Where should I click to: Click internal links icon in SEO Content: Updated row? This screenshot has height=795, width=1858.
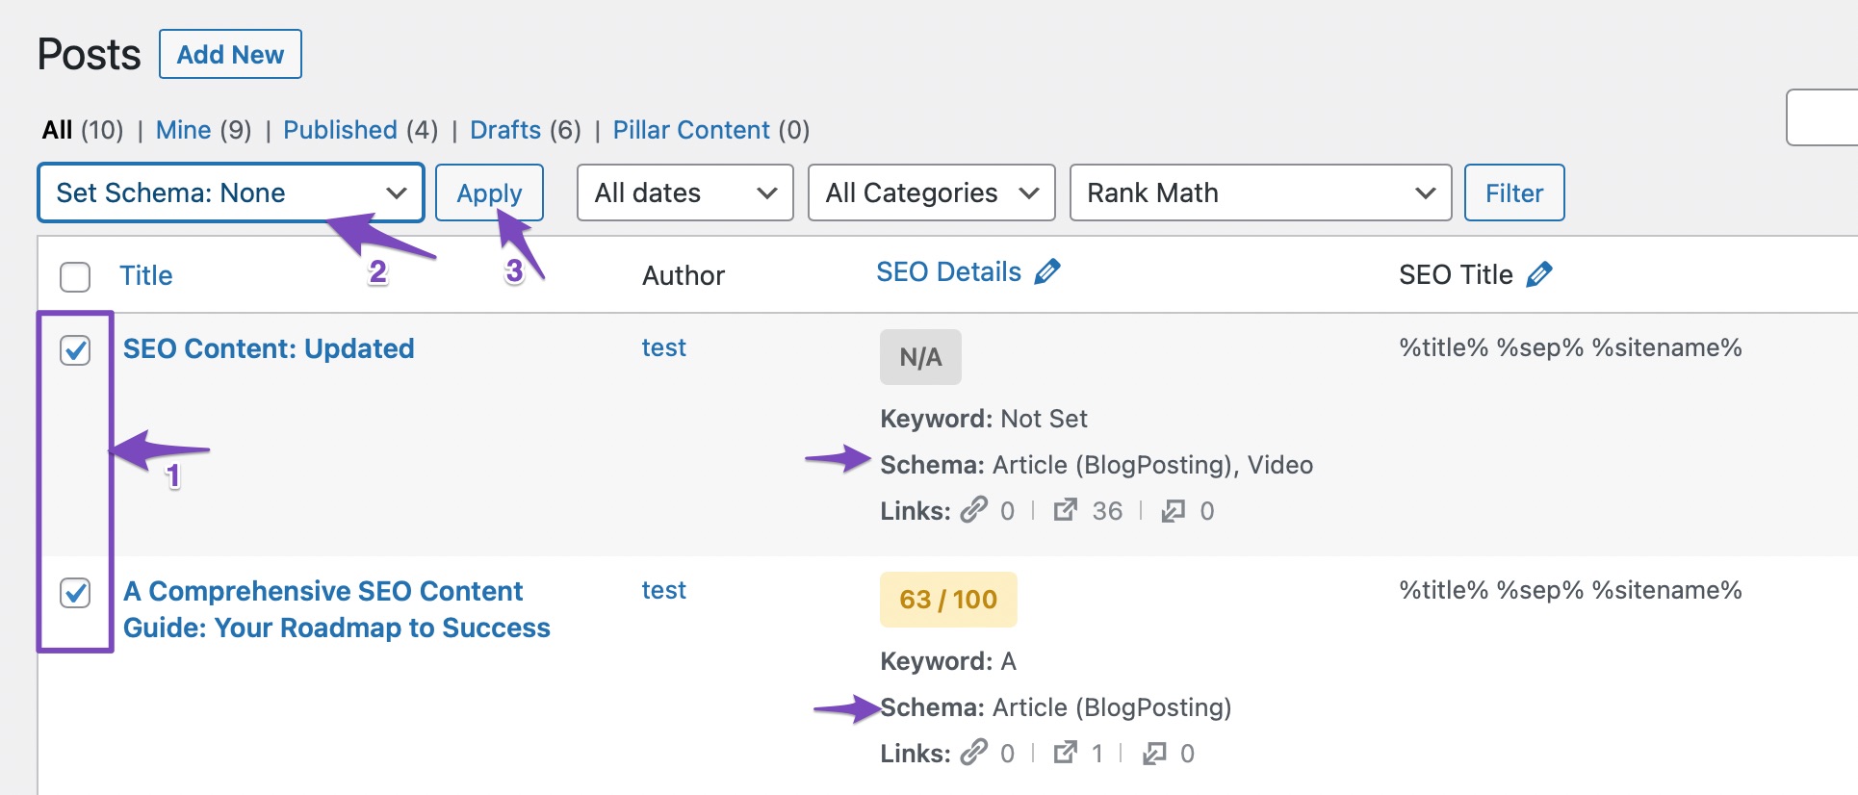pyautogui.click(x=974, y=509)
